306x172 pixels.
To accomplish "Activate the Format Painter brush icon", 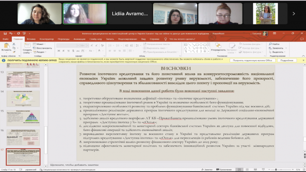I will pyautogui.click(x=14, y=52).
